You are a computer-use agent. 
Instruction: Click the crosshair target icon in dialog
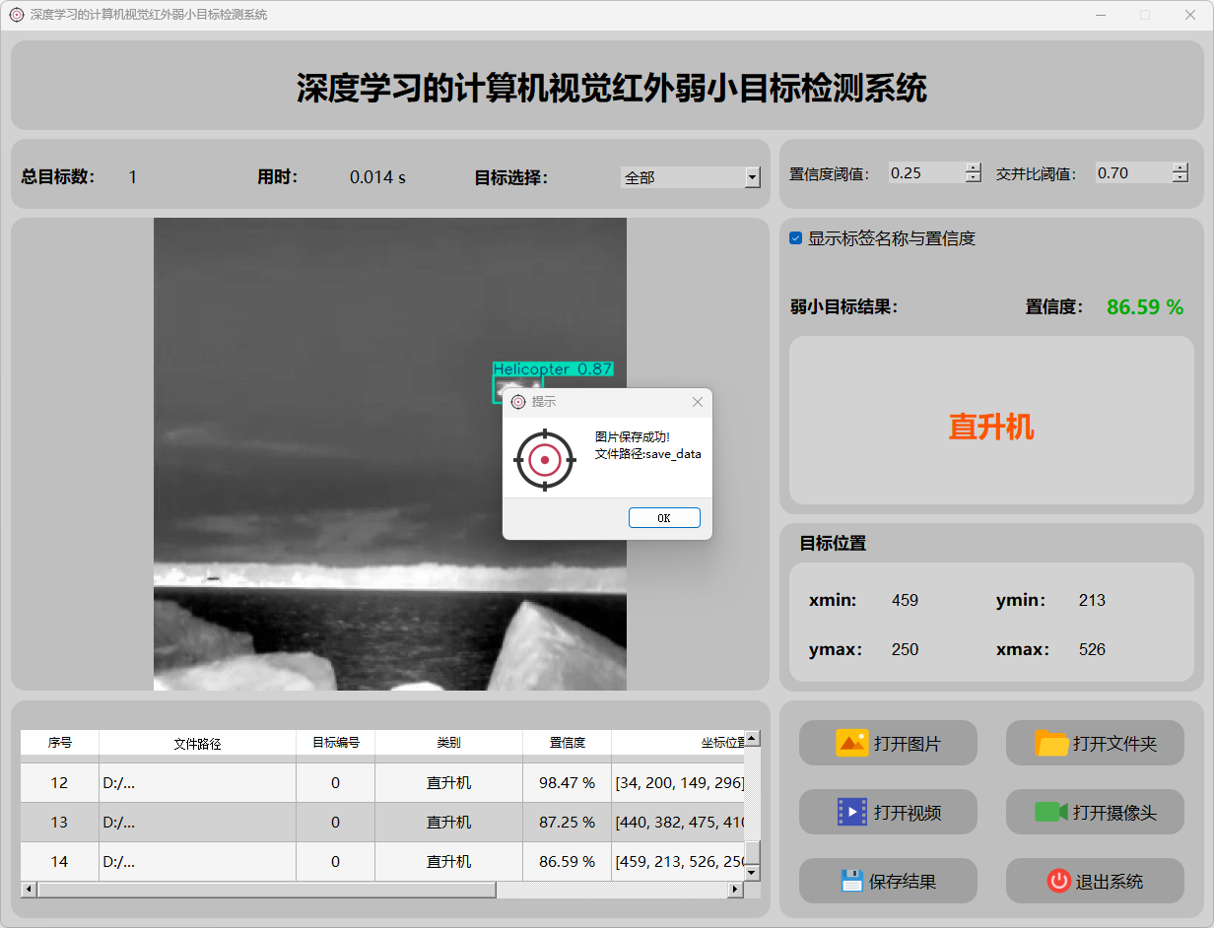coord(545,459)
